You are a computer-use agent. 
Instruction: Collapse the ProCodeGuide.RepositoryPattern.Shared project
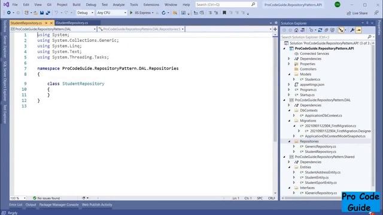point(284,156)
